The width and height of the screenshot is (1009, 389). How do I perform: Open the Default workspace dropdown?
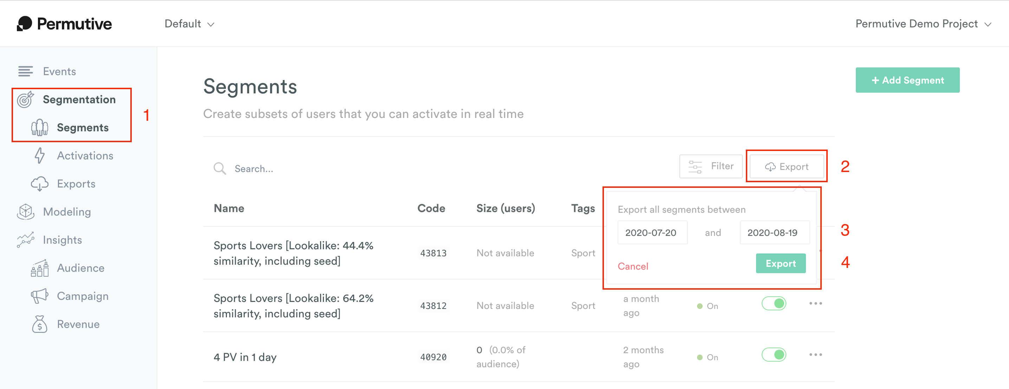click(x=189, y=24)
